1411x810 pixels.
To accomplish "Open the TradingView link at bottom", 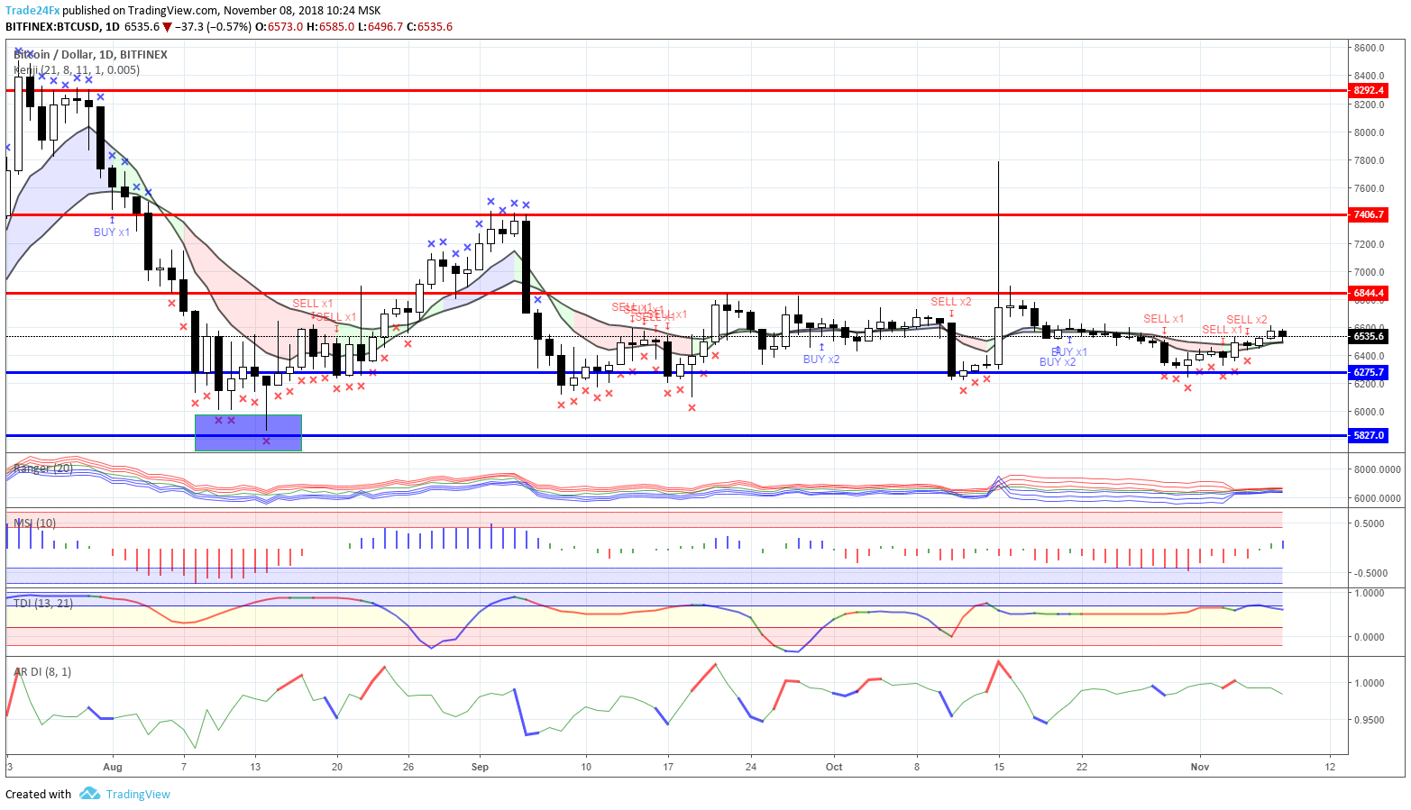I will [138, 794].
